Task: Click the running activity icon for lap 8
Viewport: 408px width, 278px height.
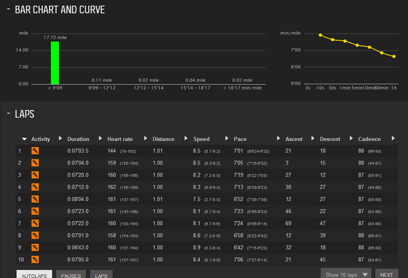Action: [x=35, y=235]
